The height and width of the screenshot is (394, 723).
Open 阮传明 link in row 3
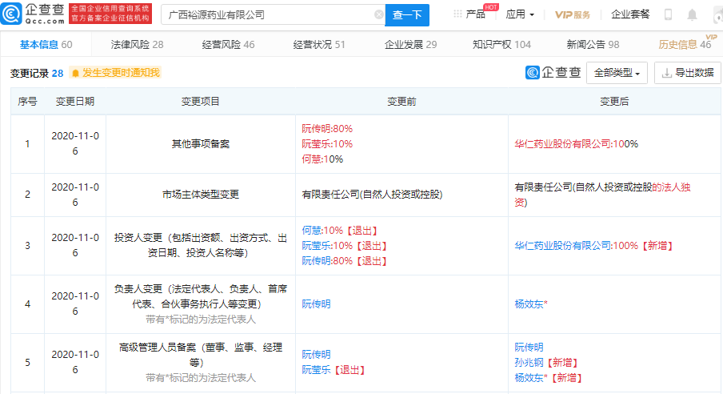coord(316,260)
